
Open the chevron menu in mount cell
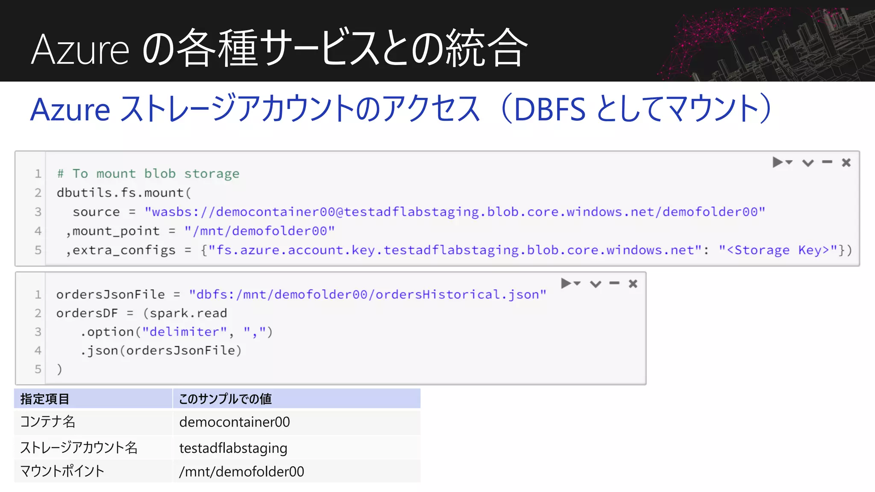pyautogui.click(x=808, y=163)
